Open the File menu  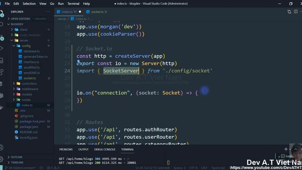7,3
